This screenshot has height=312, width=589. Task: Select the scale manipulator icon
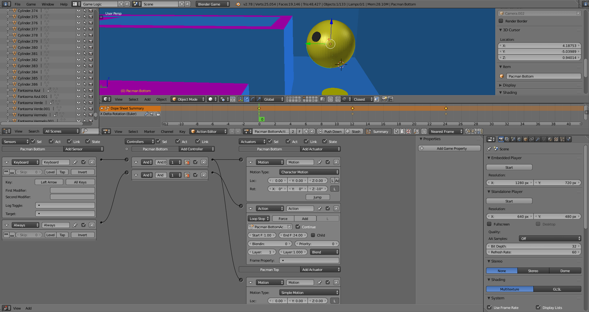[x=259, y=99]
